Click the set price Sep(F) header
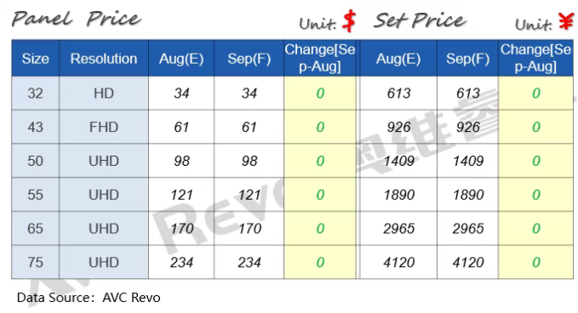Viewport: 578px width, 313px height. [468, 58]
